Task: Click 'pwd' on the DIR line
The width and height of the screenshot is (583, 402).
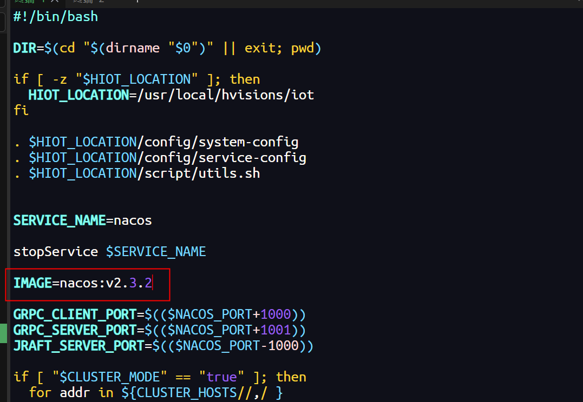Action: coord(302,49)
